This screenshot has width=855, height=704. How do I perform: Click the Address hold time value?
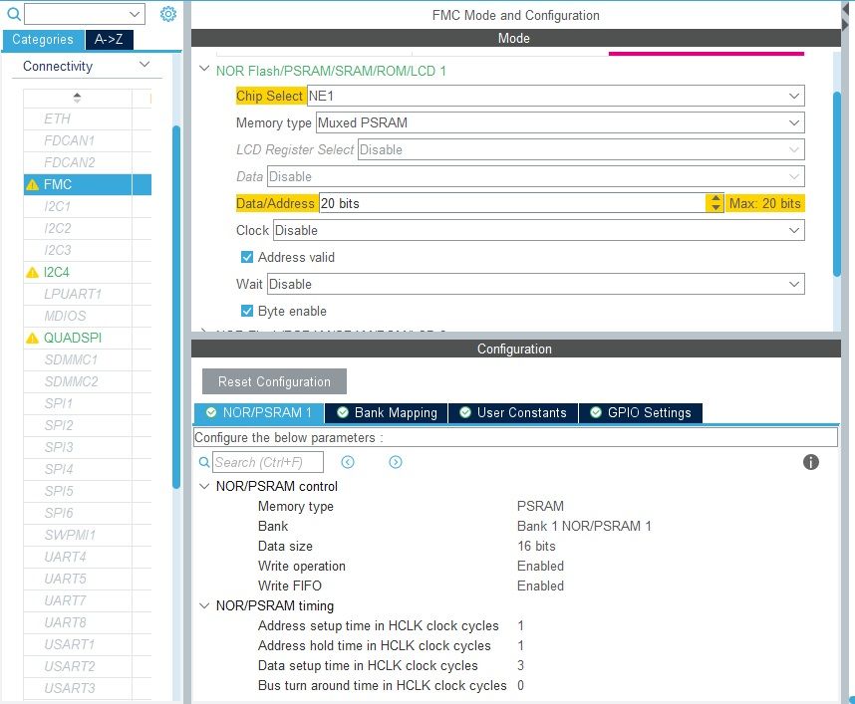click(521, 645)
